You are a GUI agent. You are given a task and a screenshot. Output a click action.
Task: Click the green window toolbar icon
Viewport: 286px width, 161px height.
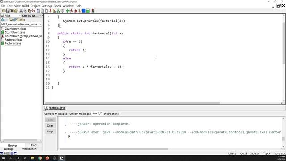(x=88, y=11)
